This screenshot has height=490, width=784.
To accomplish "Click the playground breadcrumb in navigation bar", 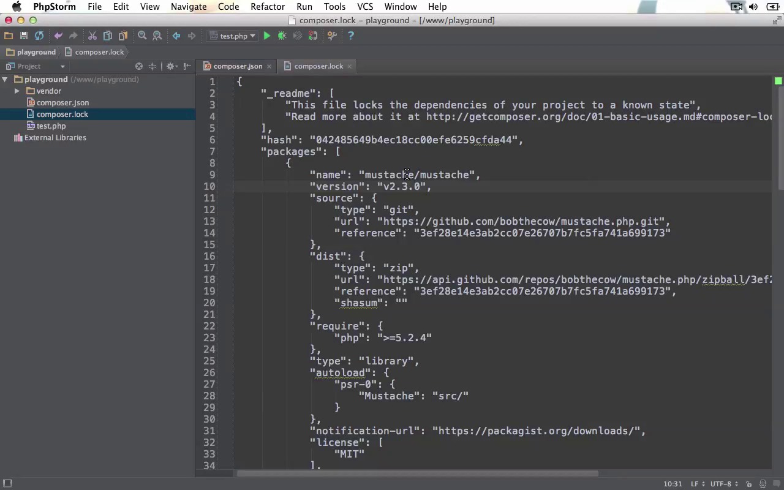I will pyautogui.click(x=36, y=52).
